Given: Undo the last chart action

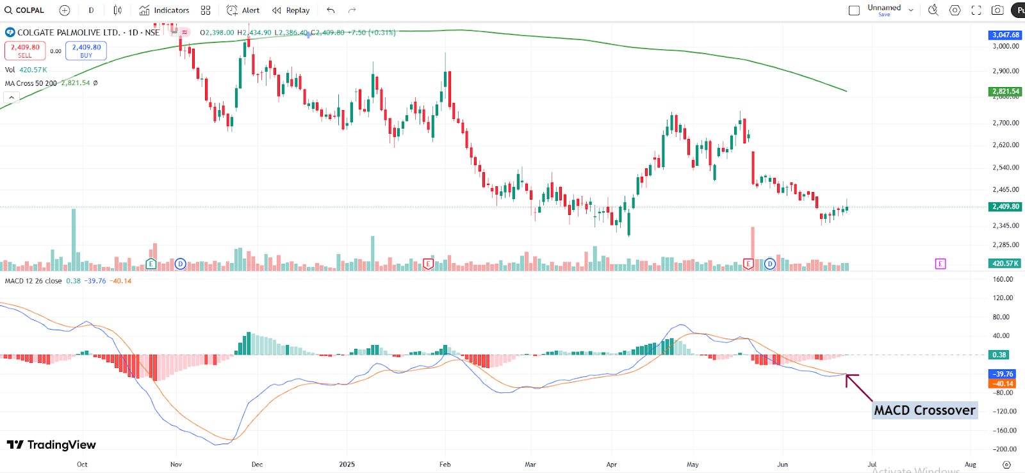Looking at the screenshot, I should pos(331,10).
